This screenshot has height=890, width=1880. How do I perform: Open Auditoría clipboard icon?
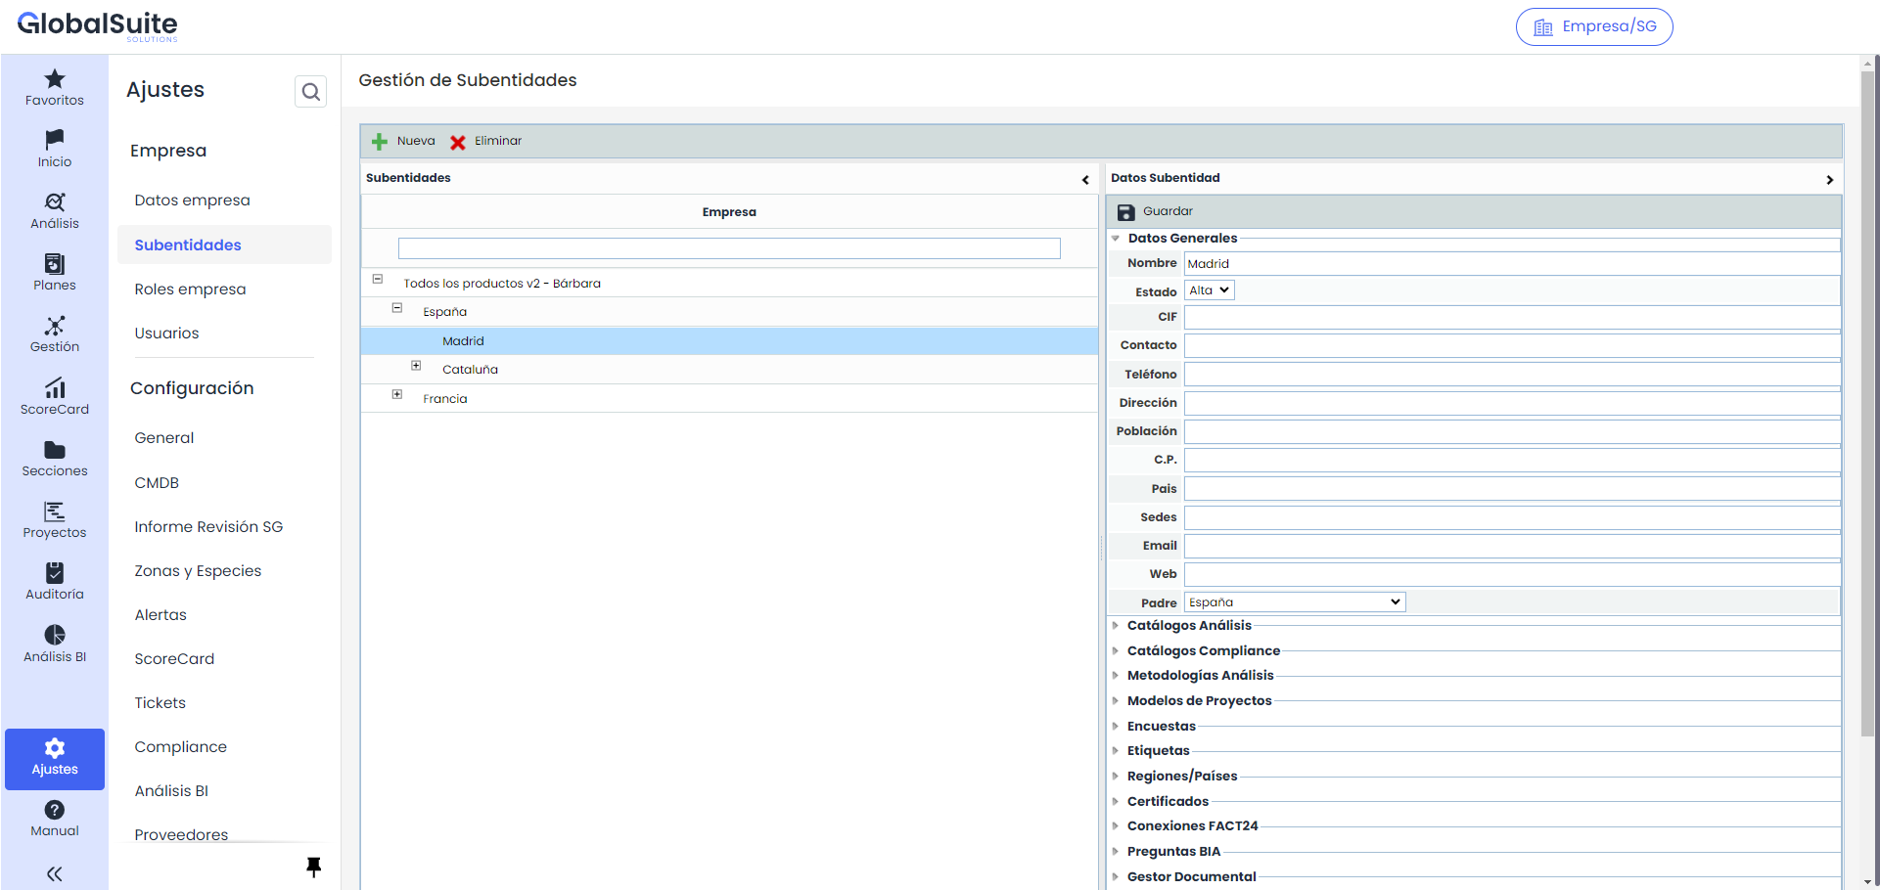click(x=55, y=573)
